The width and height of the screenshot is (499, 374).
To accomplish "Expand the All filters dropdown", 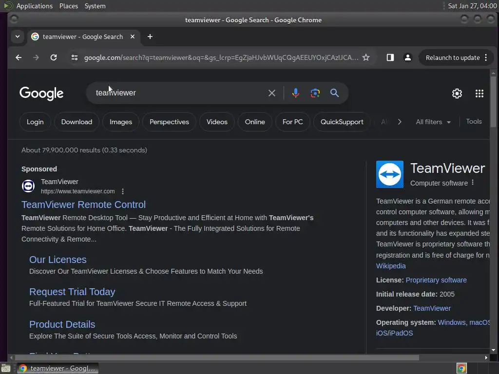I will pos(433,122).
